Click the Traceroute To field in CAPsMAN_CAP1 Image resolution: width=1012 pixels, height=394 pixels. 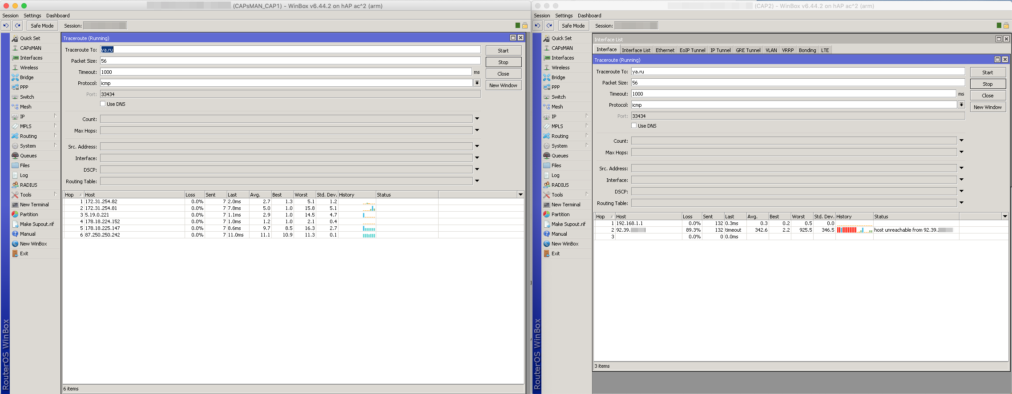pyautogui.click(x=290, y=49)
